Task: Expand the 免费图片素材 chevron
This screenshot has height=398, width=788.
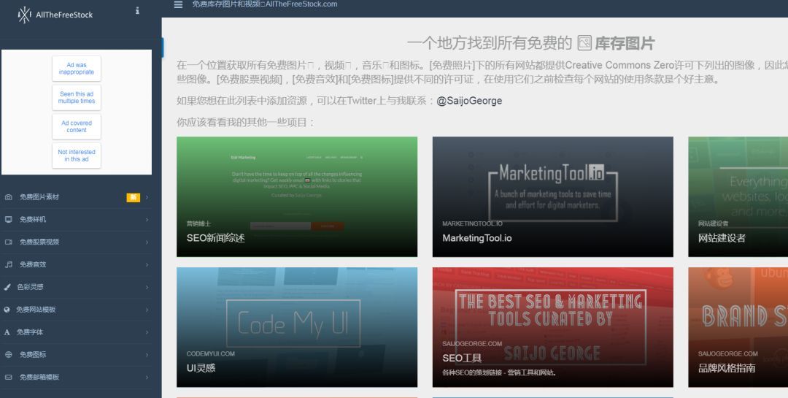Action: (x=147, y=197)
